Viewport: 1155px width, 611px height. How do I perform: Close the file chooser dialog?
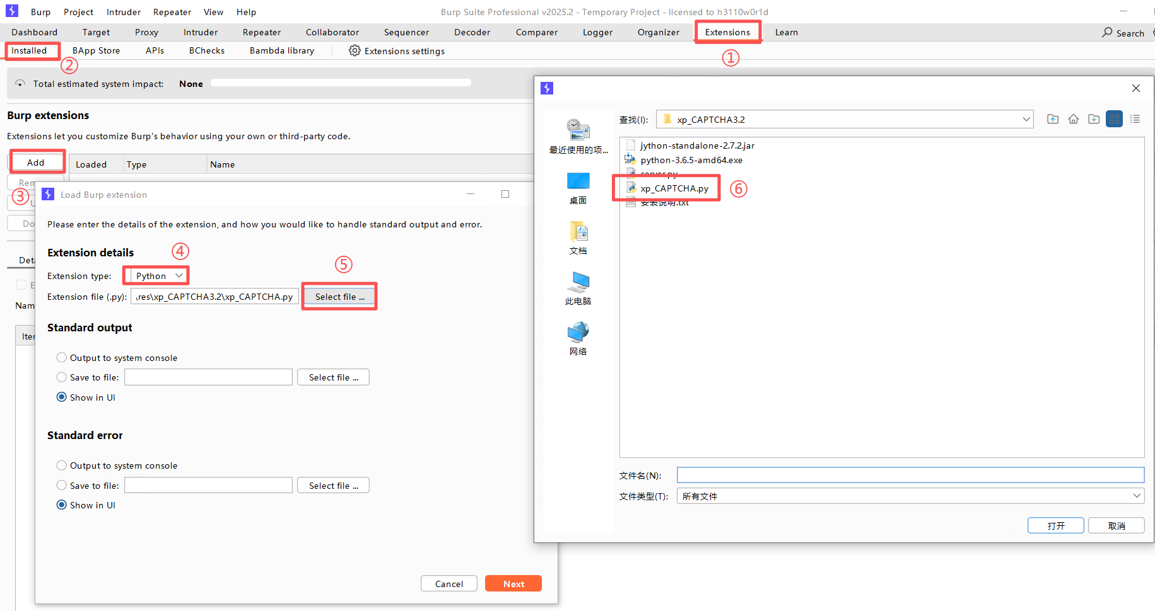(1136, 88)
